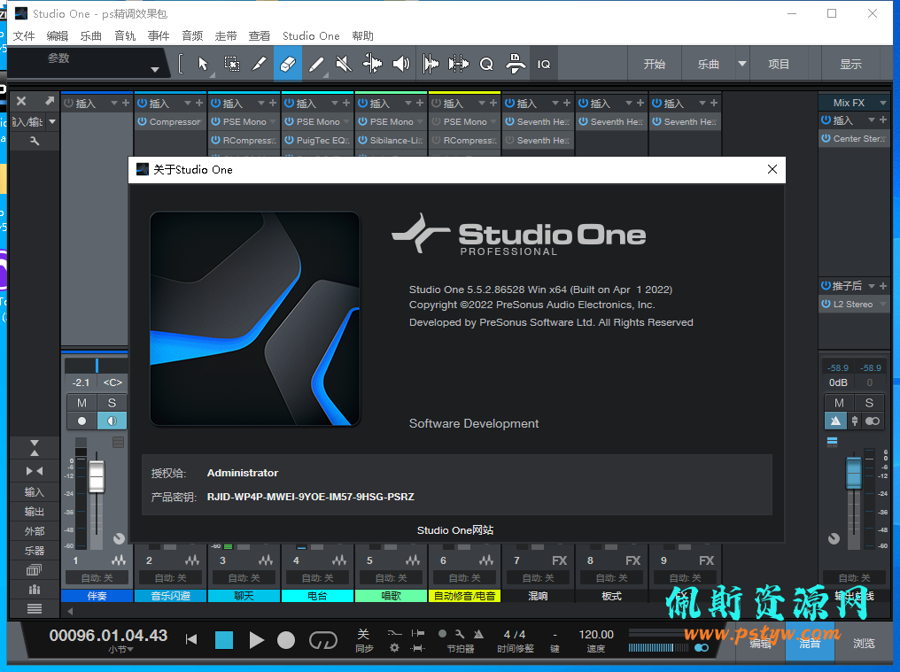The height and width of the screenshot is (672, 900).
Task: Open the Studio One网站 link
Action: pyautogui.click(x=455, y=530)
